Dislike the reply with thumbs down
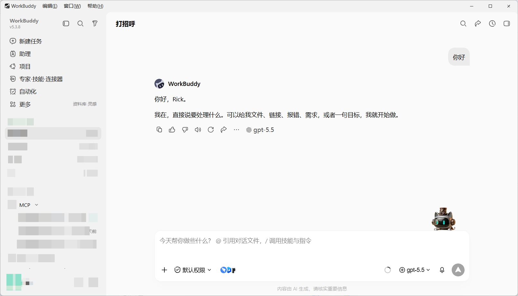518x296 pixels. point(185,130)
